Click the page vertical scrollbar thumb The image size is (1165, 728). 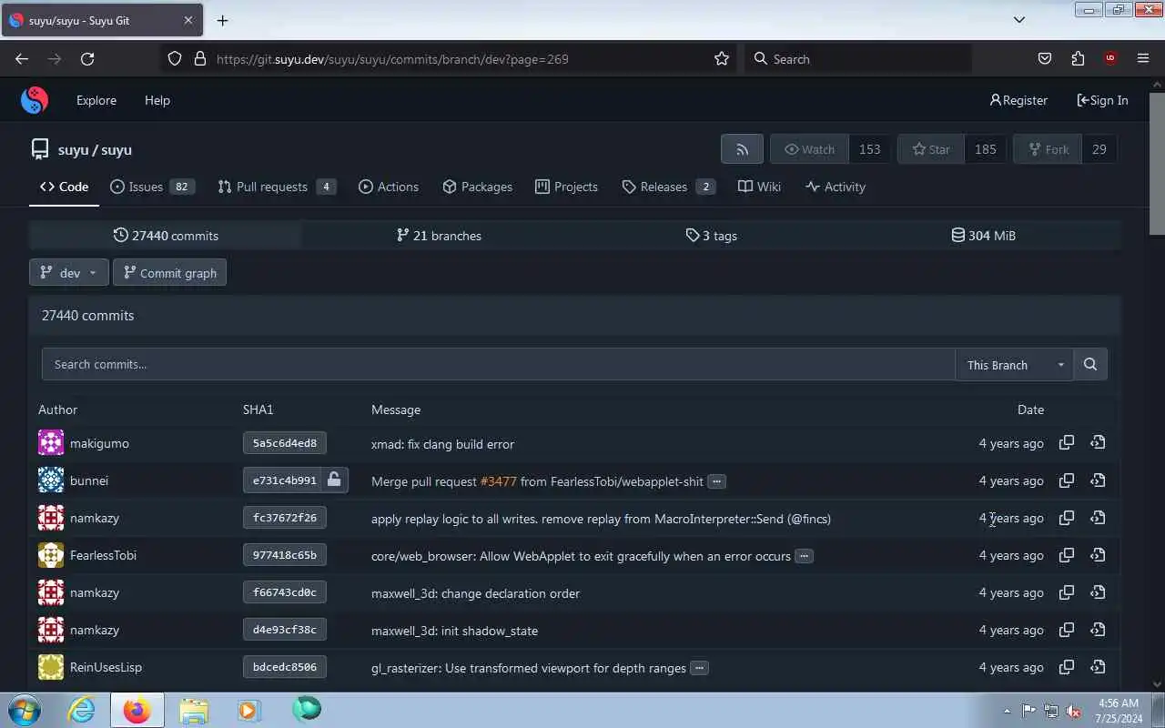1157,164
